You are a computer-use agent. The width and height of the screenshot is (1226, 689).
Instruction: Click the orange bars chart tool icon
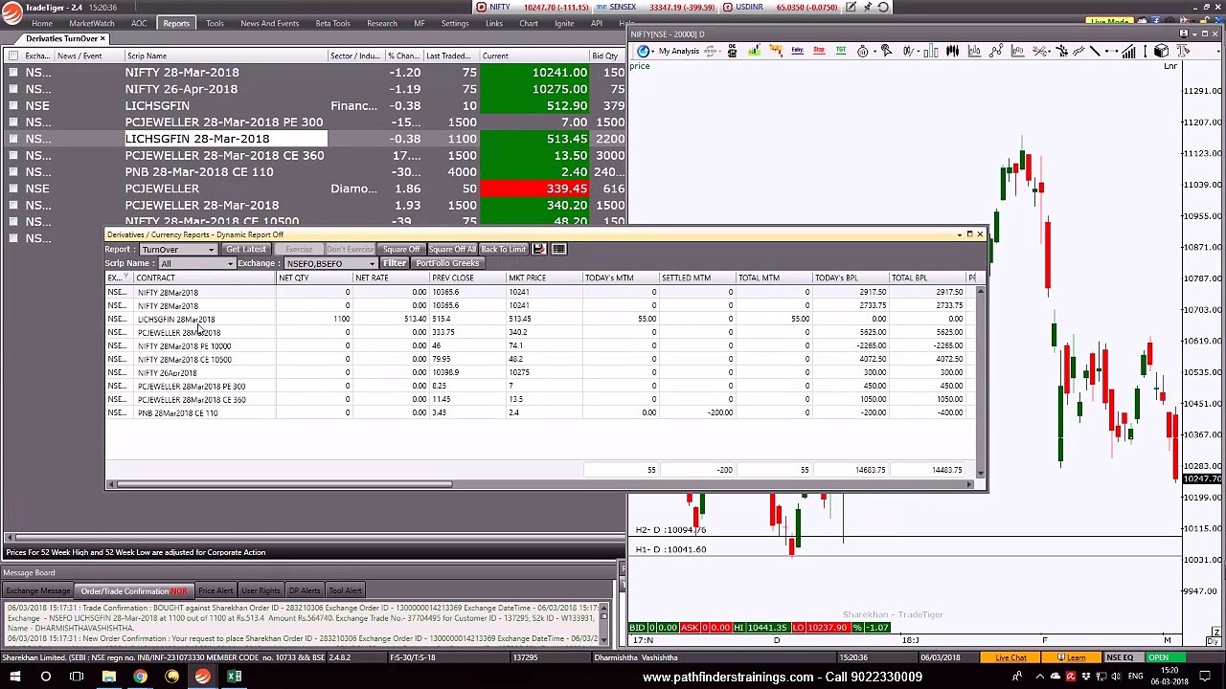(x=776, y=51)
